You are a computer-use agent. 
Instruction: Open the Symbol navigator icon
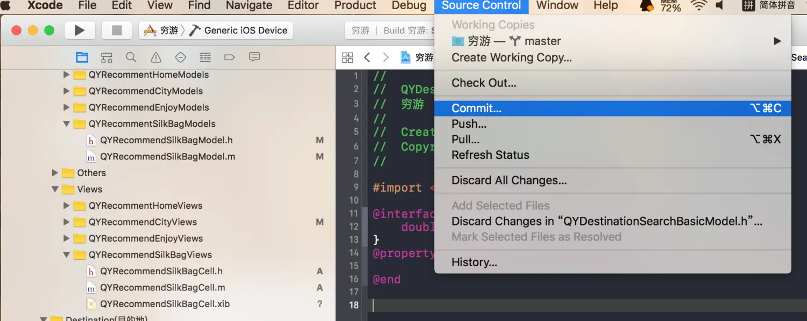point(107,57)
